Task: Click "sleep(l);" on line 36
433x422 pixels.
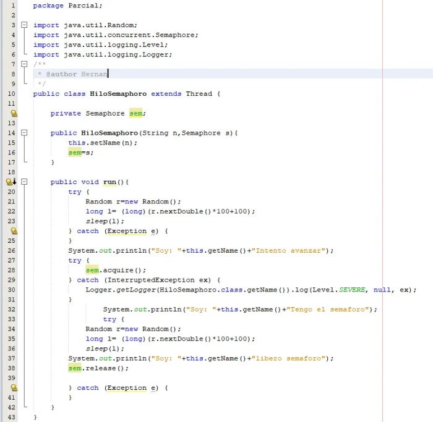Action: point(105,348)
